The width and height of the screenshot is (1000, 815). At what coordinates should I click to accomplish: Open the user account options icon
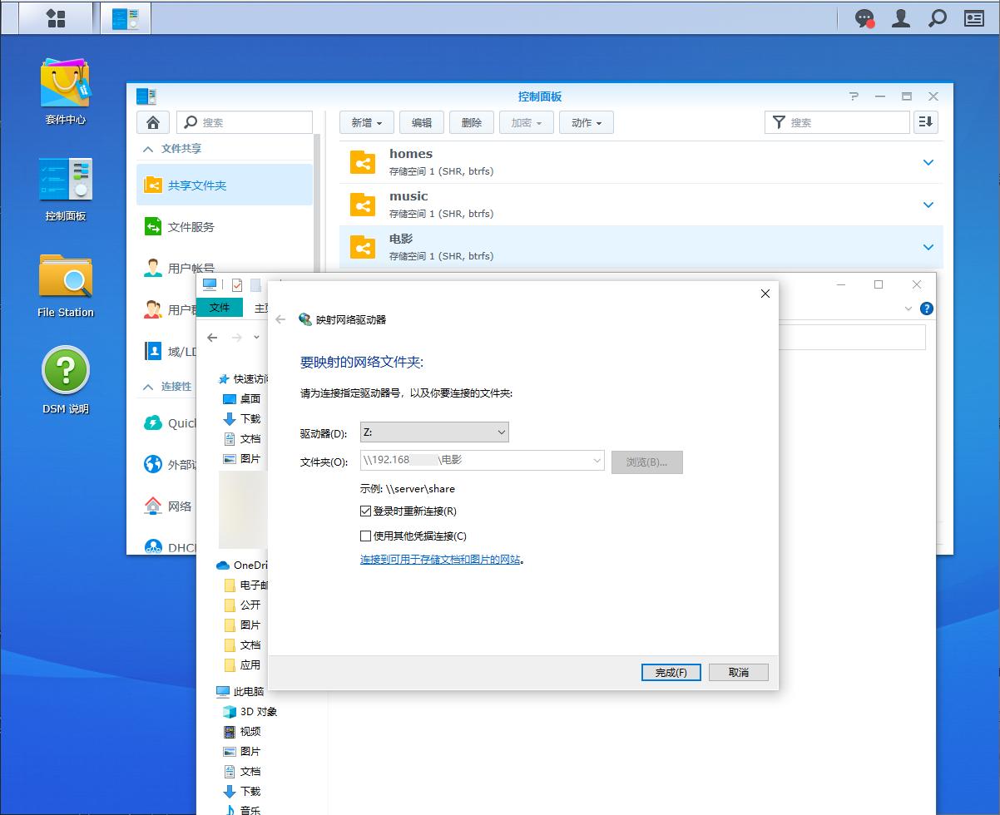click(901, 18)
